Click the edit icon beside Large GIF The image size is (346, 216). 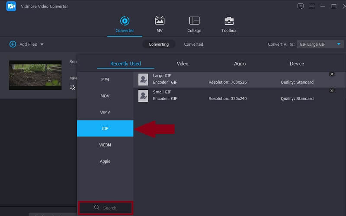143,79
